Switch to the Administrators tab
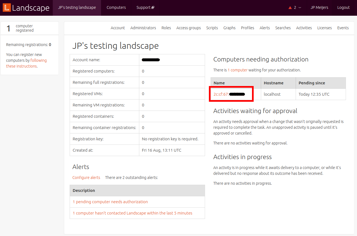This screenshot has width=357, height=236. point(143,28)
